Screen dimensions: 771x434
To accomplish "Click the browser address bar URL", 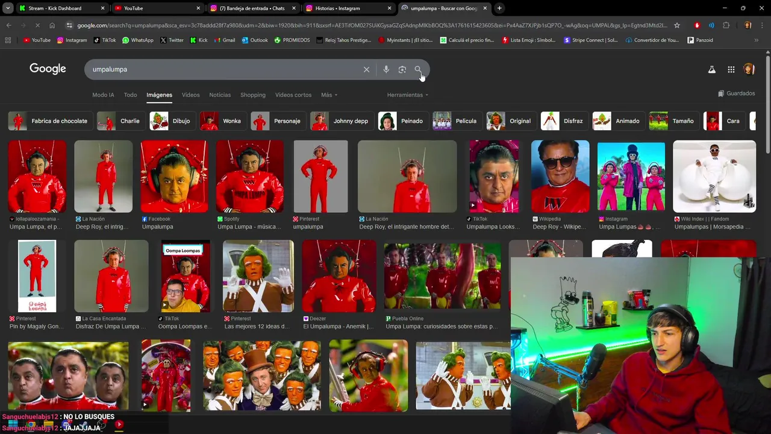I will tap(372, 25).
